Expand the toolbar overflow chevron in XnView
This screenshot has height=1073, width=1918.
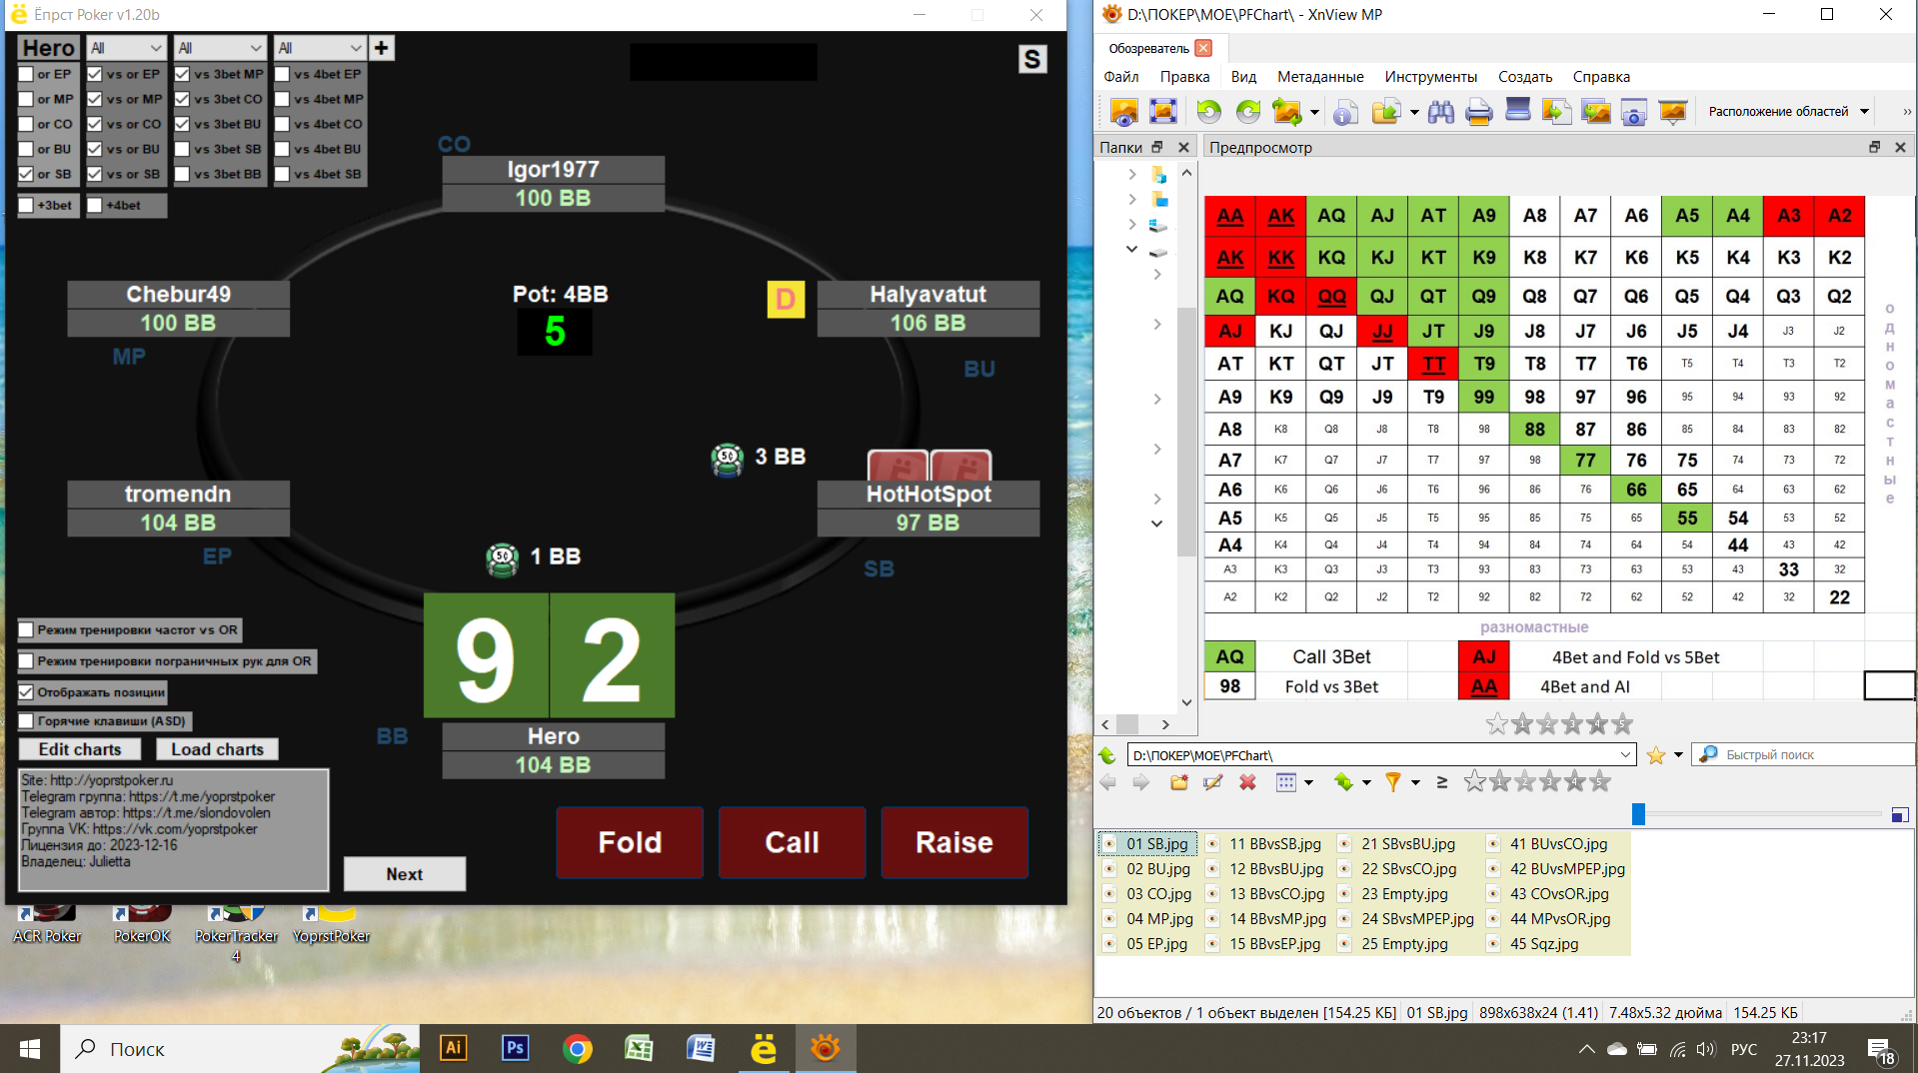(x=1906, y=112)
